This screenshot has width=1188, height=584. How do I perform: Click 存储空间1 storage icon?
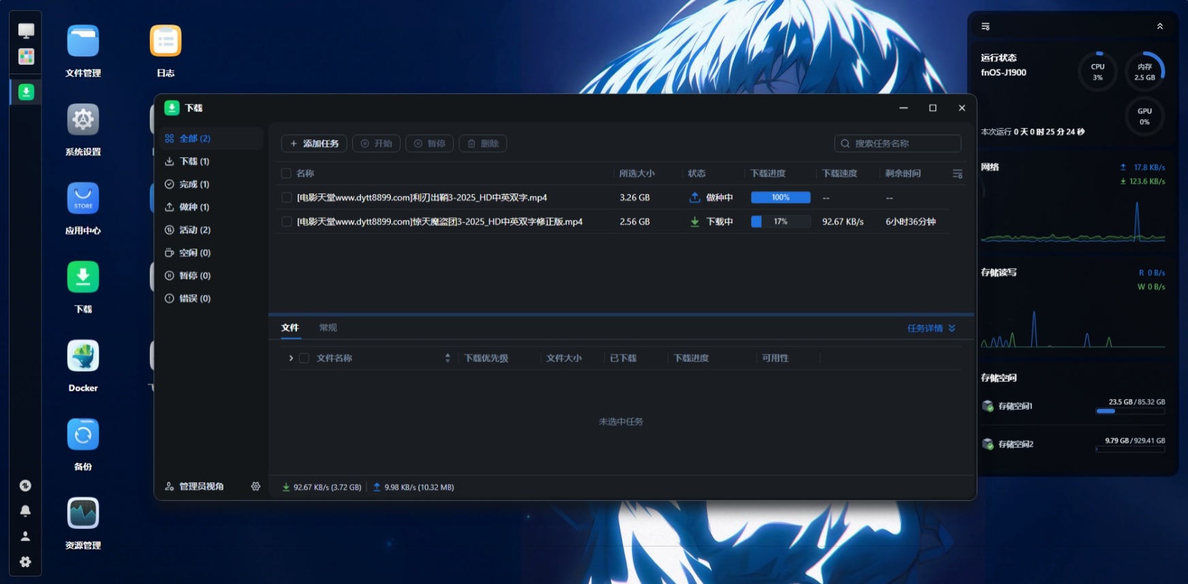[x=988, y=406]
